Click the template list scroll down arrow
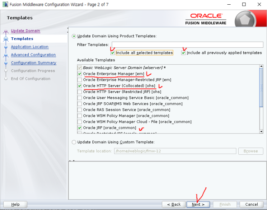 click(261, 131)
